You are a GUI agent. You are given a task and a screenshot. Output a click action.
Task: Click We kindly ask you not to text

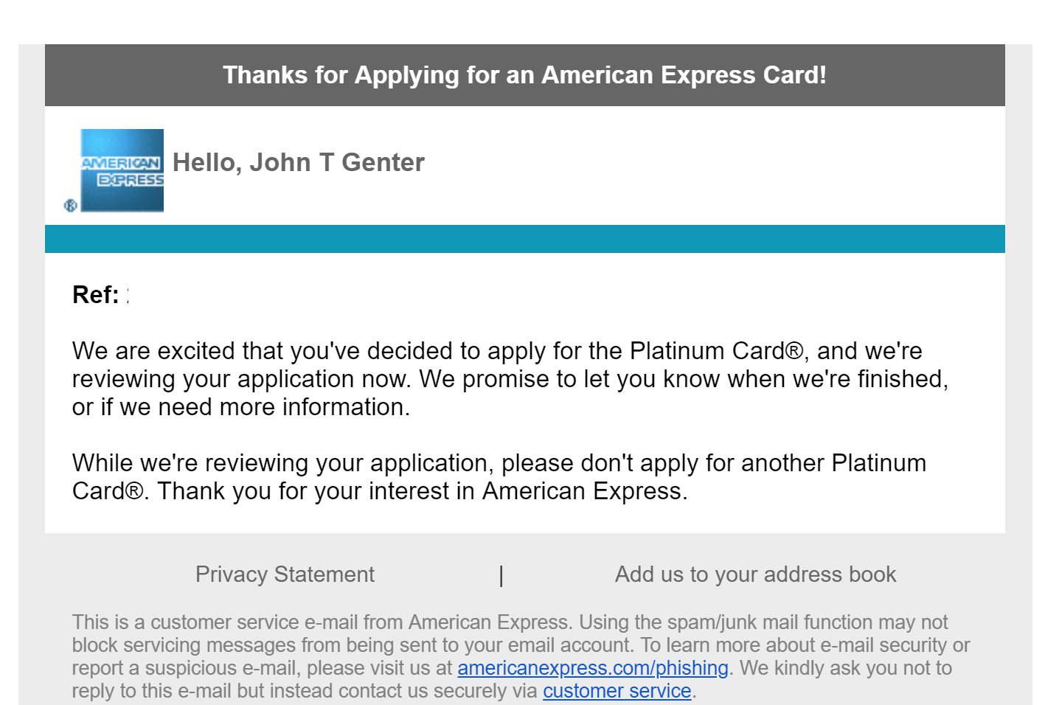(846, 668)
